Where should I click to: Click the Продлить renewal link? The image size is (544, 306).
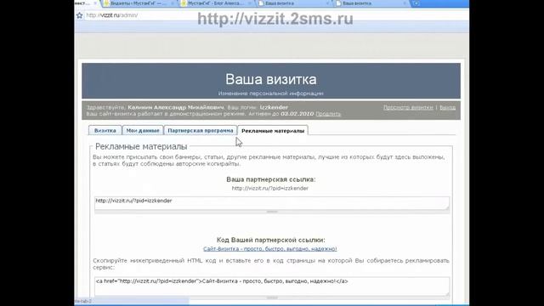coord(328,114)
